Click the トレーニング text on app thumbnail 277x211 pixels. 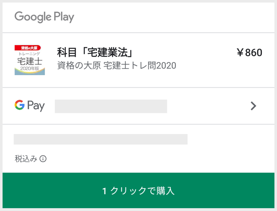tap(29, 54)
